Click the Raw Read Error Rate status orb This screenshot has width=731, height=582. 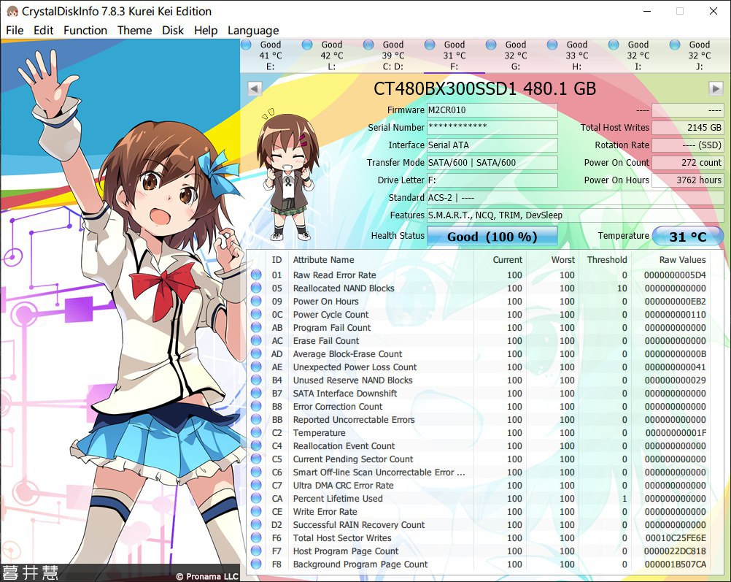pyautogui.click(x=256, y=275)
